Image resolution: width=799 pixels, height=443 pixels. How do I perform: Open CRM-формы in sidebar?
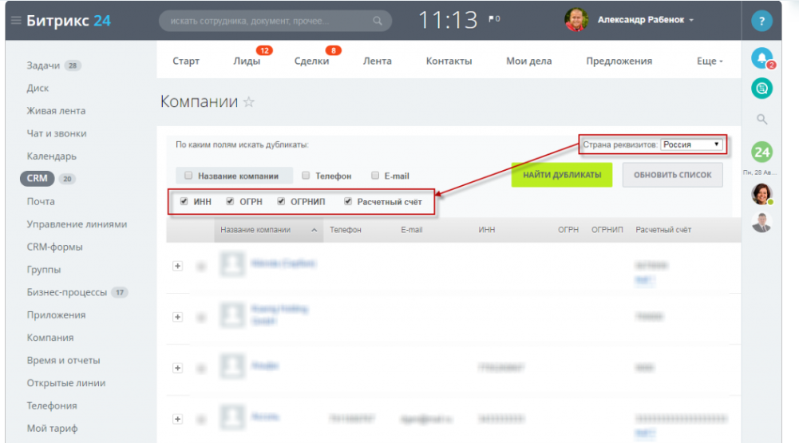point(54,247)
